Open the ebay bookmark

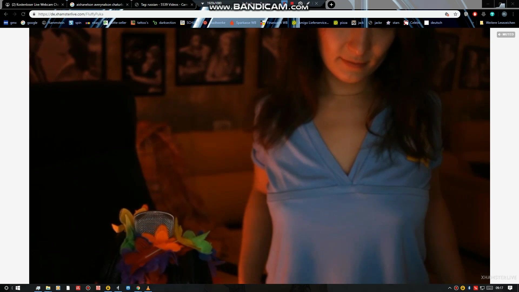(x=92, y=23)
